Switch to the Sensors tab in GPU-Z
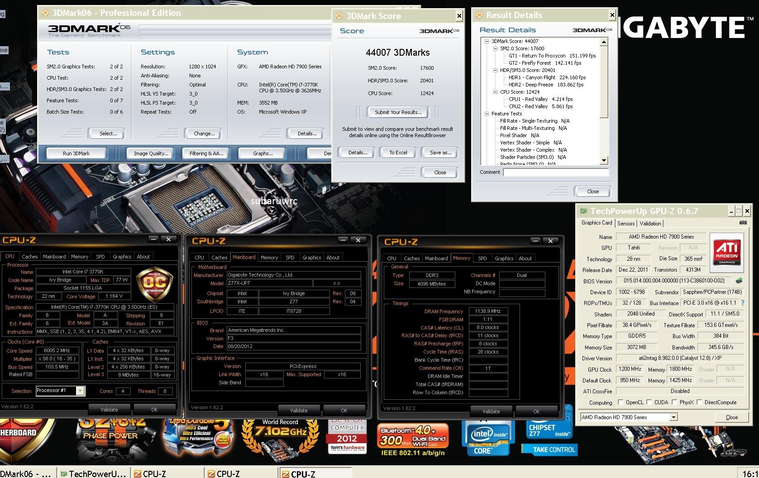This screenshot has height=478, width=759. pos(626,223)
